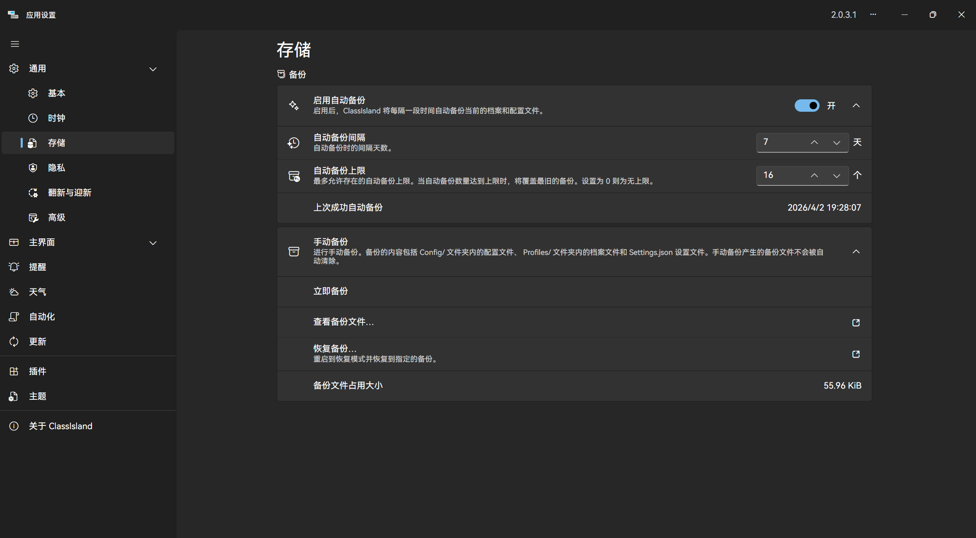The height and width of the screenshot is (538, 976).
Task: Open 自动化 automation settings
Action: tap(41, 317)
